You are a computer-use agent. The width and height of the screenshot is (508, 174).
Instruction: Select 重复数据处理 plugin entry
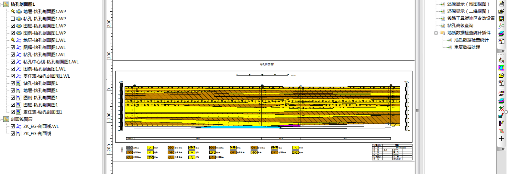(x=467, y=47)
